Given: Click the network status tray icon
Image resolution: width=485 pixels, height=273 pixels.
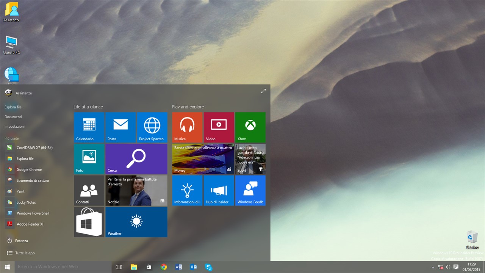Looking at the screenshot, I should [441, 267].
